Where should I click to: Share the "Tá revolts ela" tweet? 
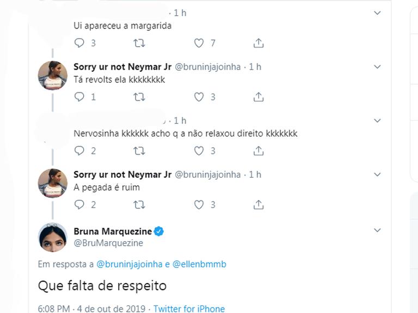[x=259, y=97]
